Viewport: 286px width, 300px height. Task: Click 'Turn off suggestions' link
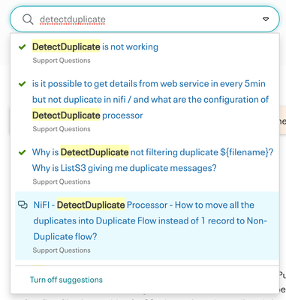(x=66, y=280)
